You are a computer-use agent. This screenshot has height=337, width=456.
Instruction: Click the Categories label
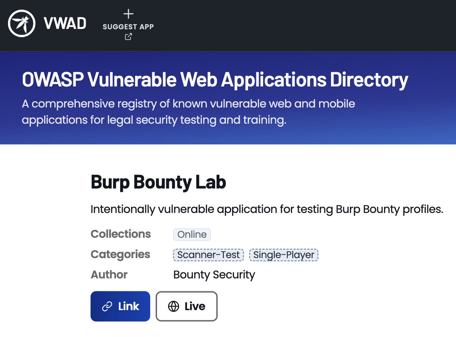point(121,254)
